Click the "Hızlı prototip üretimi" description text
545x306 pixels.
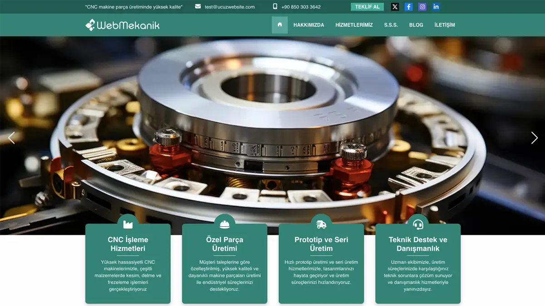tap(321, 272)
